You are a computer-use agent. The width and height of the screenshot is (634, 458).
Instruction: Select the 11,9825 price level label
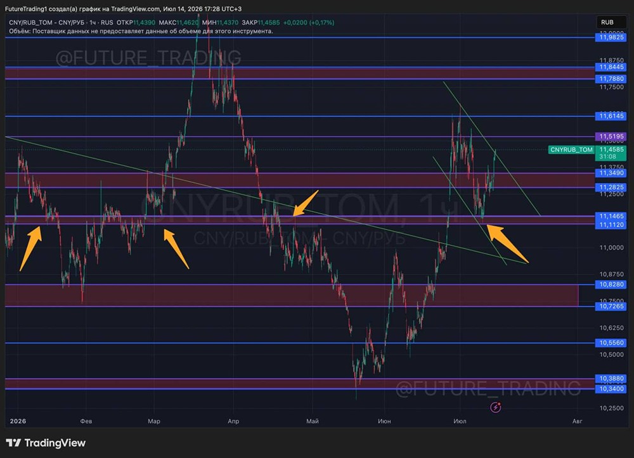[x=611, y=37]
